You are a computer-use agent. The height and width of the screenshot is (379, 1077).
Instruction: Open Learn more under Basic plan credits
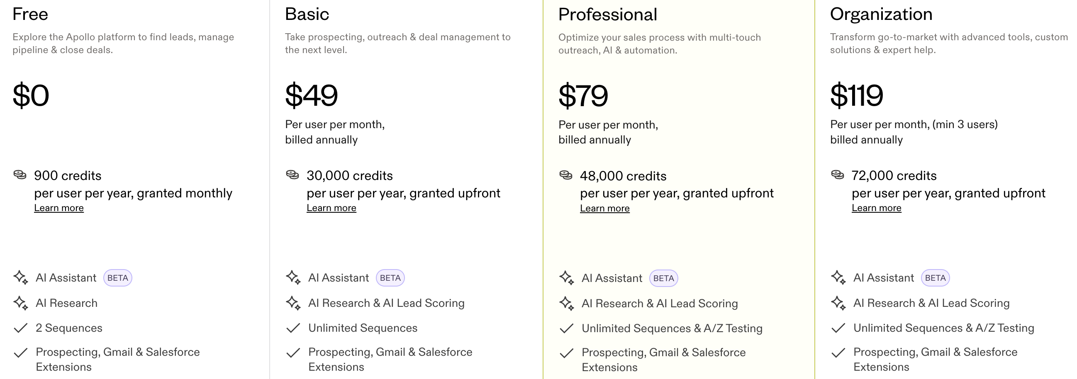pyautogui.click(x=331, y=207)
